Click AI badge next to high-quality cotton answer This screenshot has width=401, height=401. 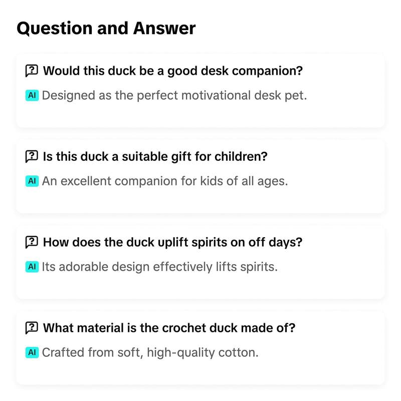[32, 352]
